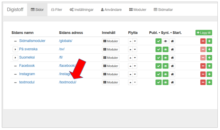Expand the Suomeksi page tree
The width and height of the screenshot is (220, 130).
(x=15, y=58)
